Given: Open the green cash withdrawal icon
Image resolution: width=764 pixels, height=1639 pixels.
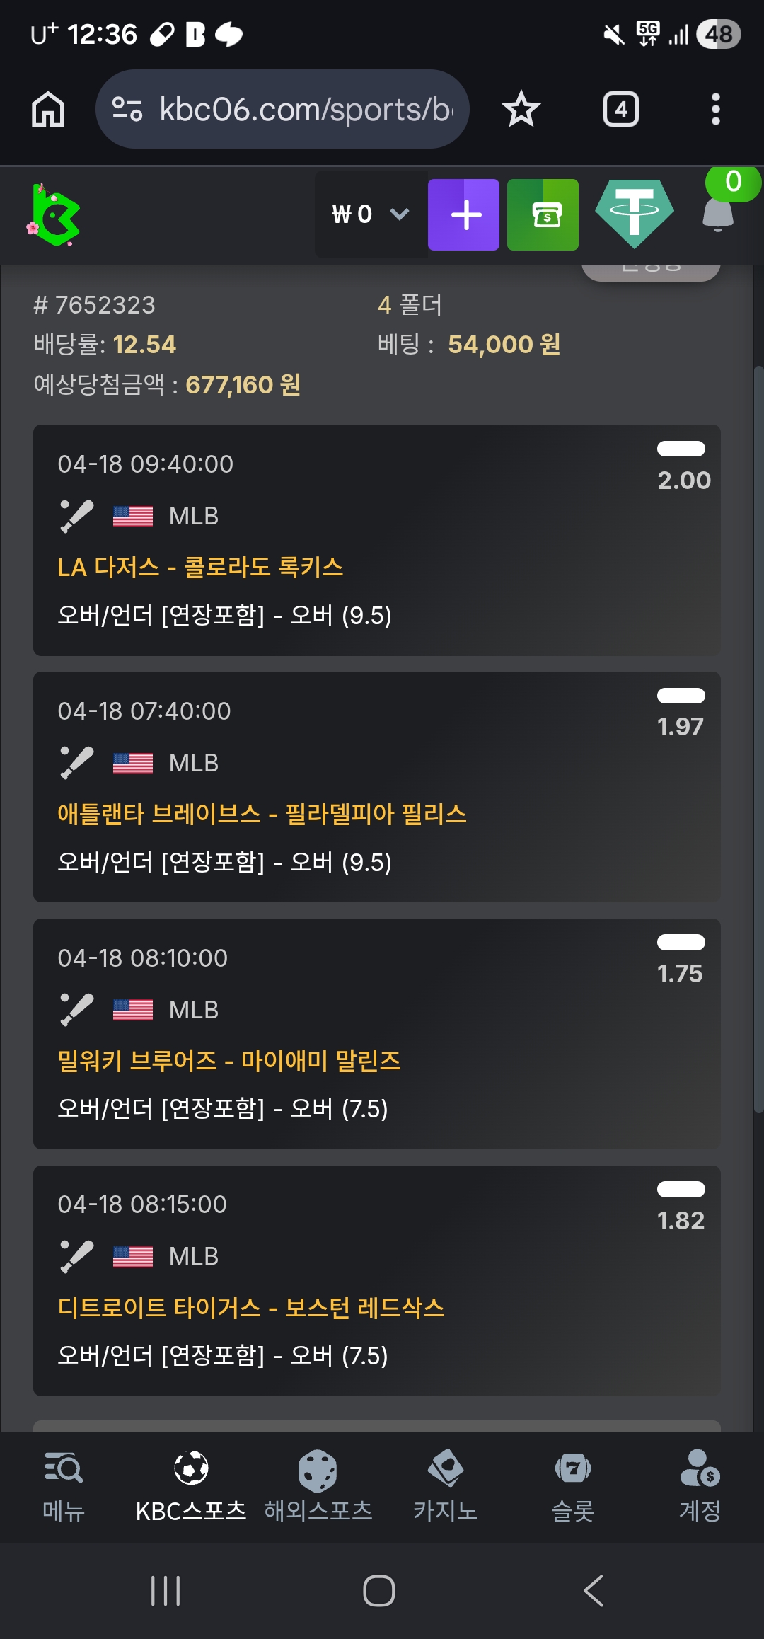Looking at the screenshot, I should click(x=543, y=214).
